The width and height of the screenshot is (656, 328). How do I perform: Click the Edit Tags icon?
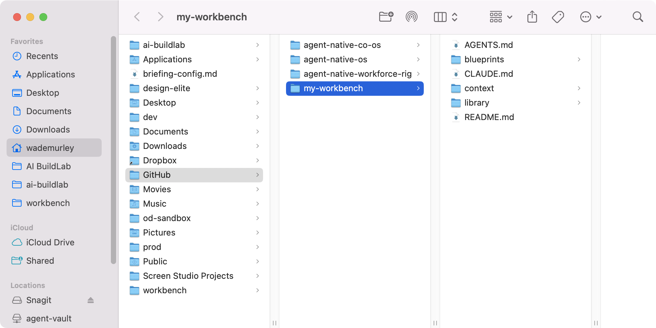pyautogui.click(x=558, y=17)
